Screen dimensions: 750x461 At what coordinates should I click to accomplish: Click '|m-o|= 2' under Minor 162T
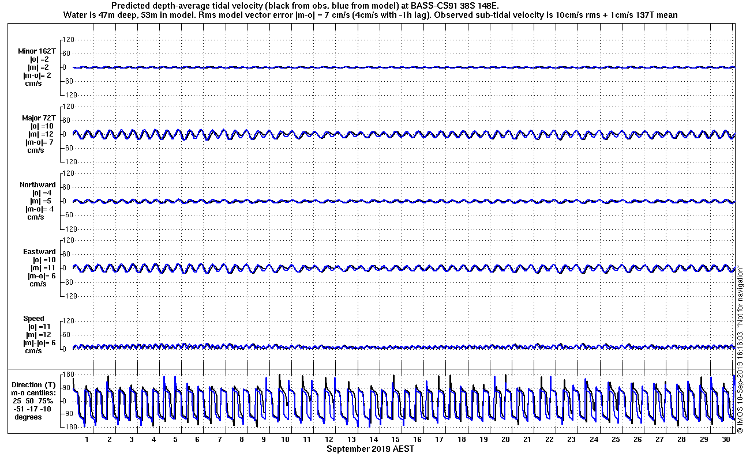pos(37,75)
